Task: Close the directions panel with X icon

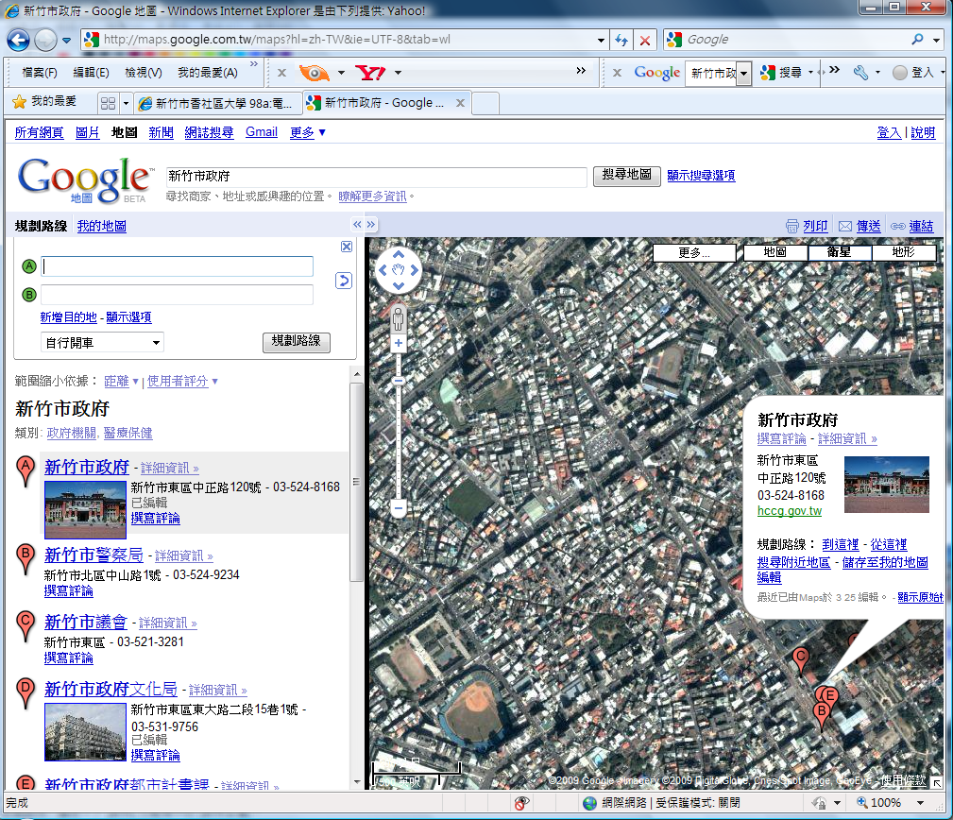Action: coord(347,247)
